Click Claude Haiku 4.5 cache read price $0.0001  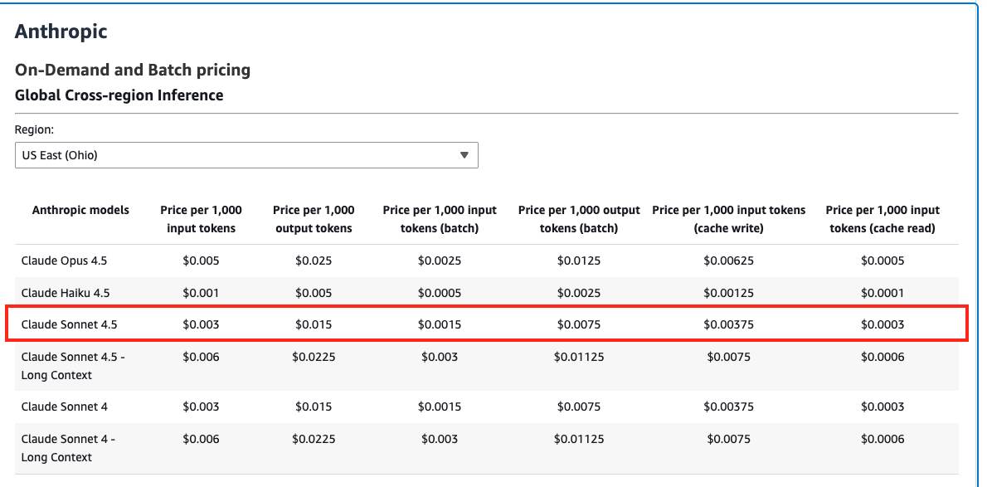click(882, 293)
